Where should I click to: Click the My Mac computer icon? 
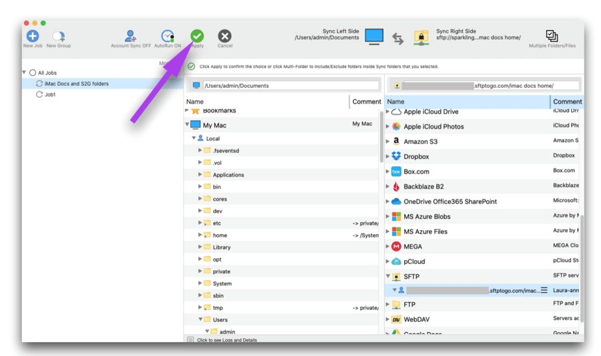pos(196,125)
